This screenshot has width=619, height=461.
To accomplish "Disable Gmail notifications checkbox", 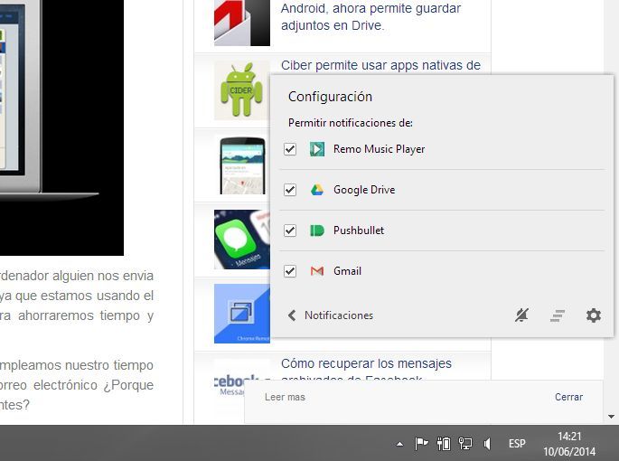I will pyautogui.click(x=290, y=271).
